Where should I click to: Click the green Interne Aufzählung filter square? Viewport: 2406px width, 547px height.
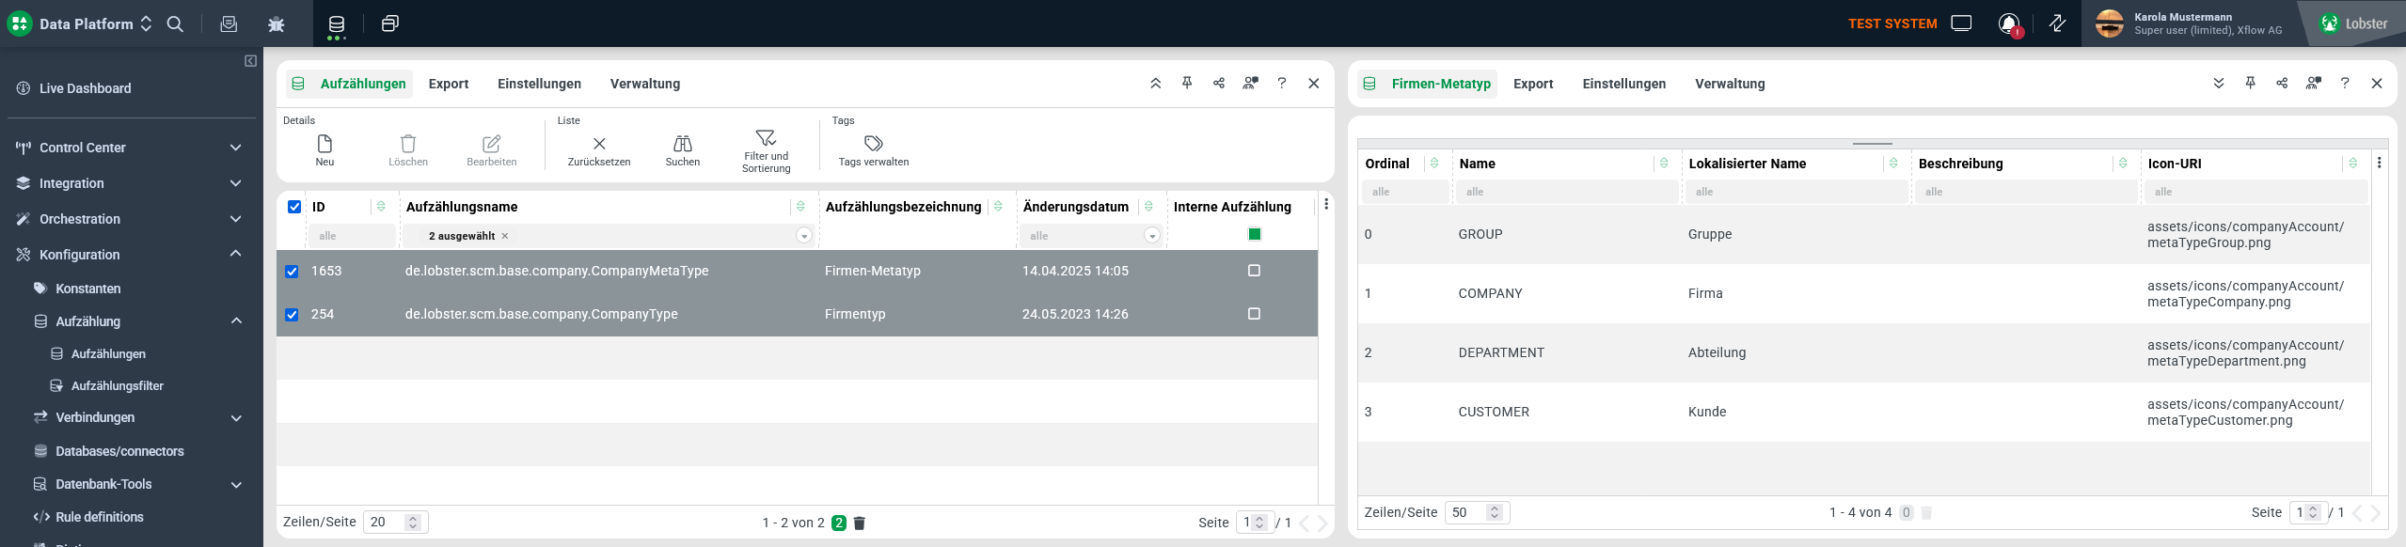[1254, 235]
